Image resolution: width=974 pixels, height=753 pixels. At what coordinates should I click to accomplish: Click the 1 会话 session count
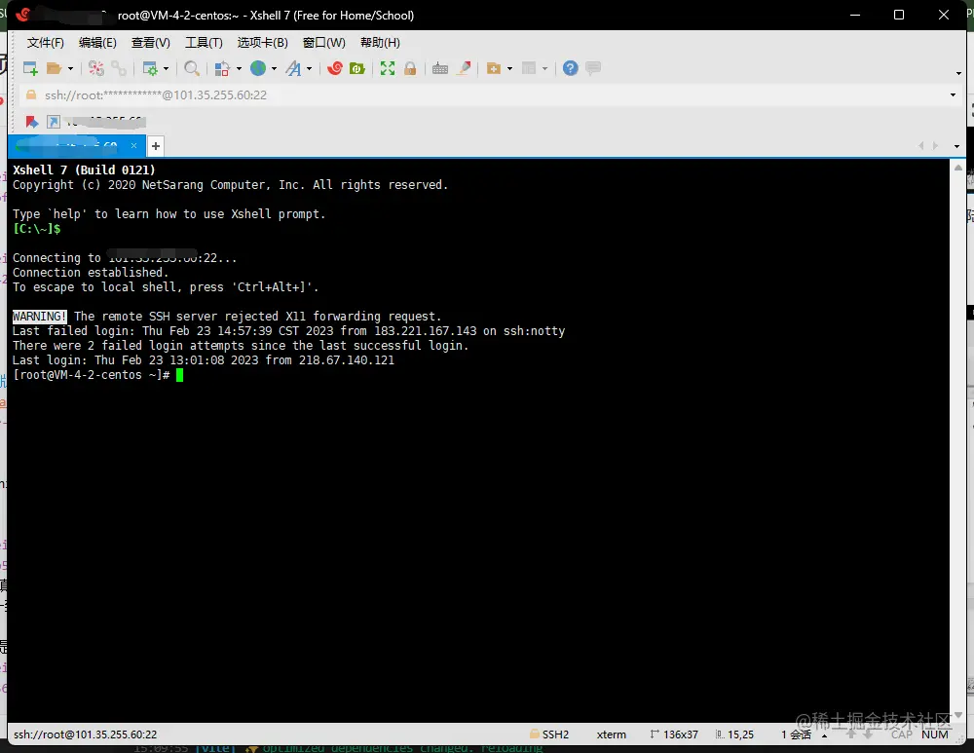click(x=796, y=734)
